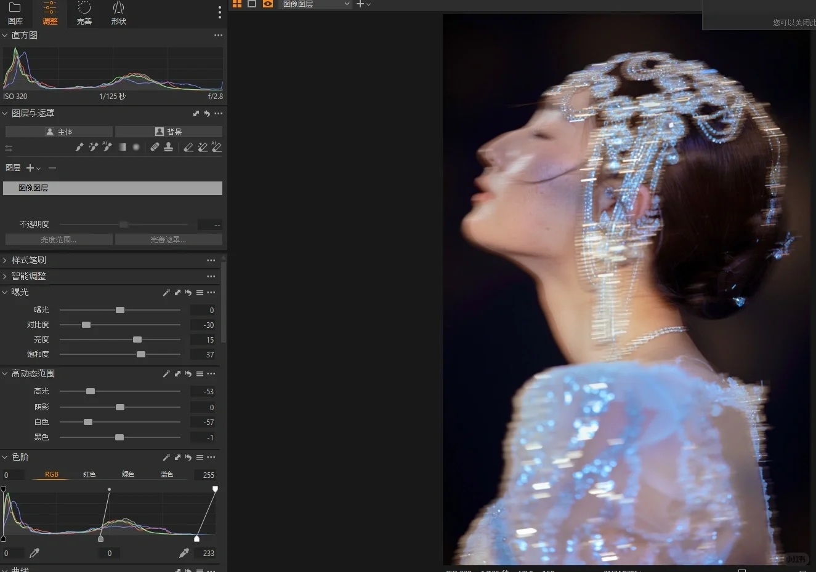Viewport: 816px width, 572px height.
Task: Select the mask eraser tool
Action: pos(188,147)
